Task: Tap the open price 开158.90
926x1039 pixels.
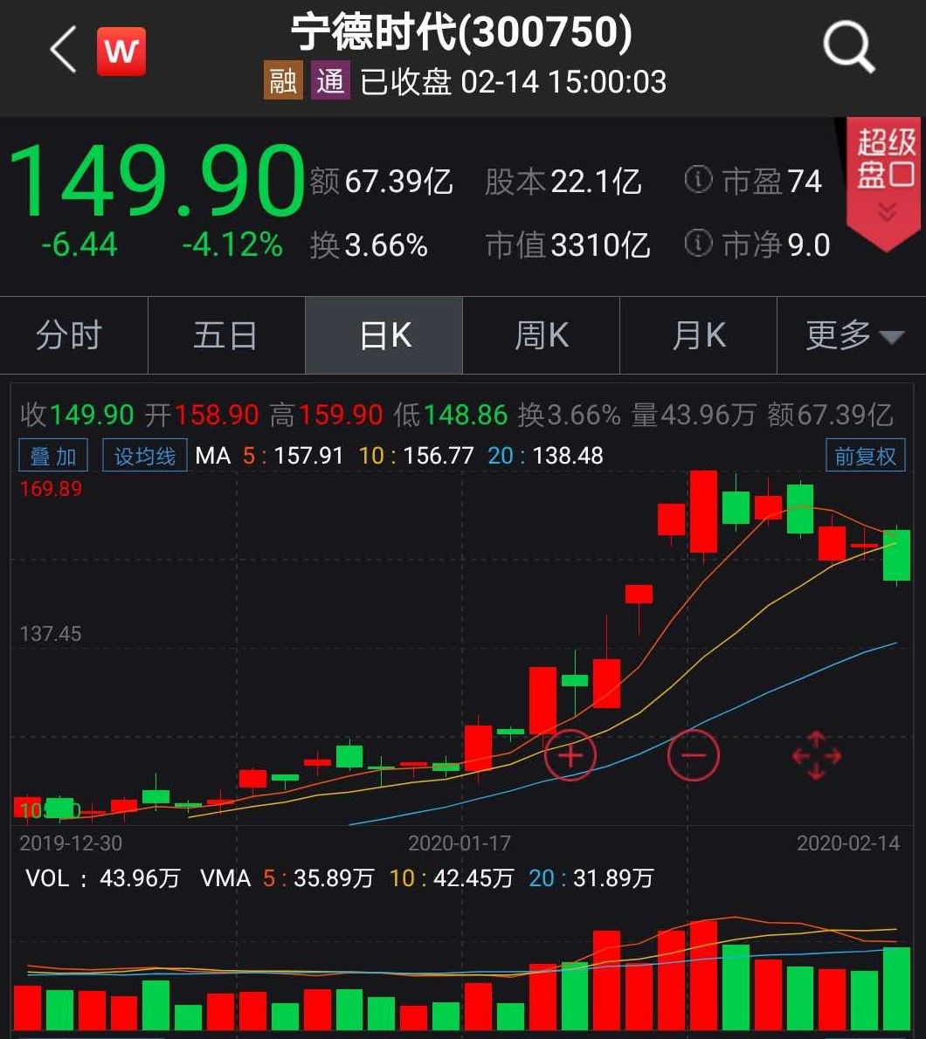Action: [x=202, y=416]
